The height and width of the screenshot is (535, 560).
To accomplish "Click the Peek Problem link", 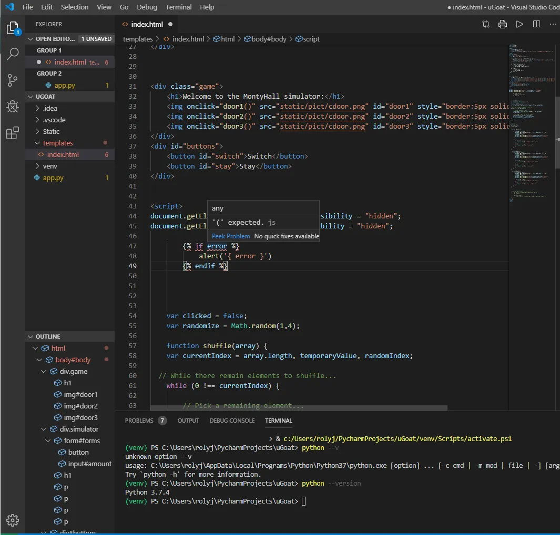I will [x=231, y=236].
